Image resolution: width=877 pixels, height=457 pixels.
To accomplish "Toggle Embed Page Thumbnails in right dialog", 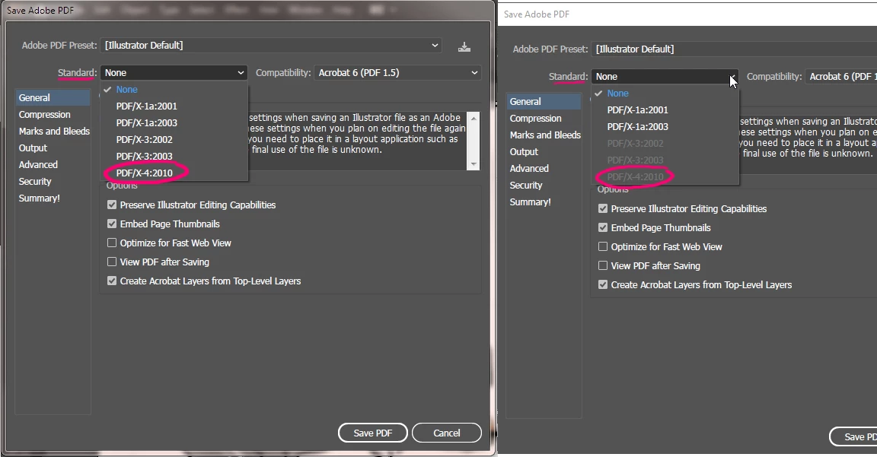I will 603,228.
